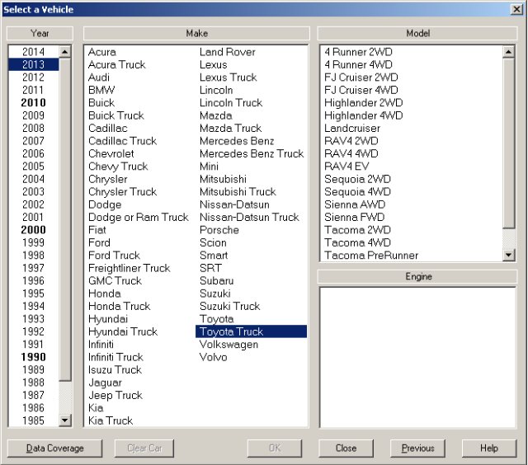Choose Cadillac Truck make
The width and height of the screenshot is (528, 465).
click(123, 141)
